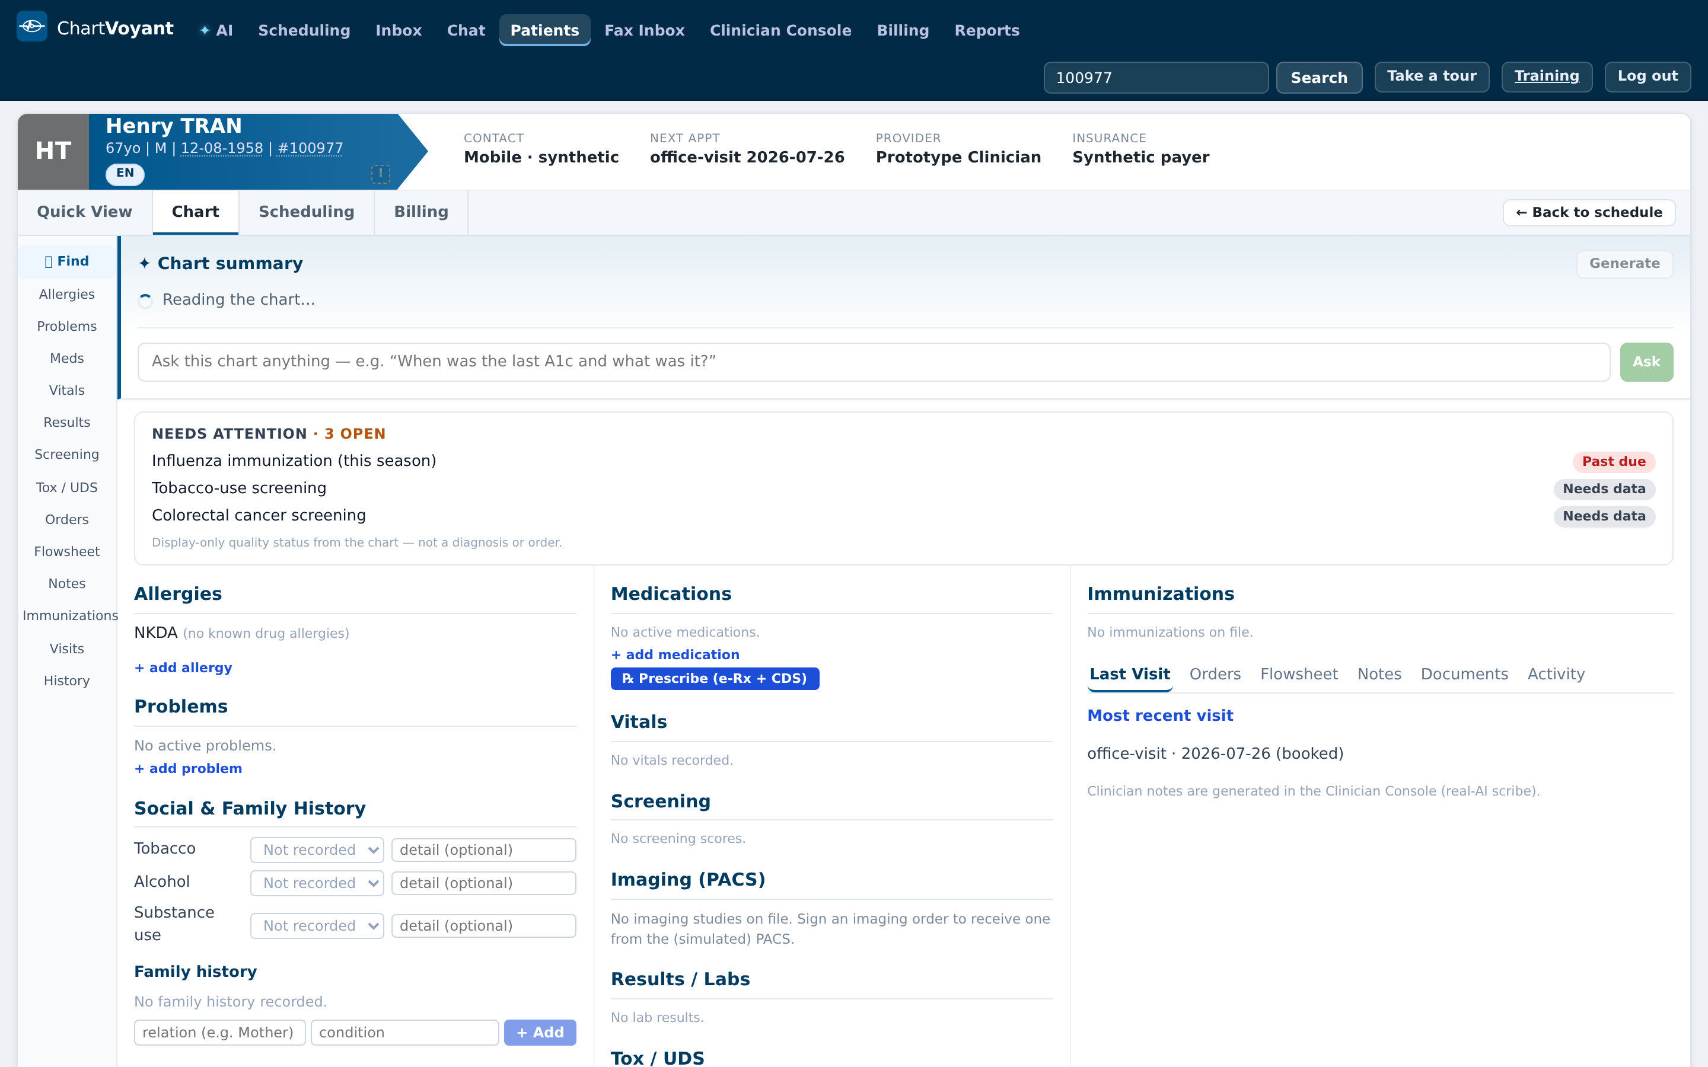Open the Training link
This screenshot has height=1067, width=1708.
pyautogui.click(x=1546, y=76)
